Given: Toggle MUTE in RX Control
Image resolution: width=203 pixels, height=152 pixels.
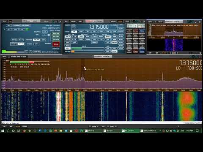Looking at the screenshot, I should click(x=68, y=46).
